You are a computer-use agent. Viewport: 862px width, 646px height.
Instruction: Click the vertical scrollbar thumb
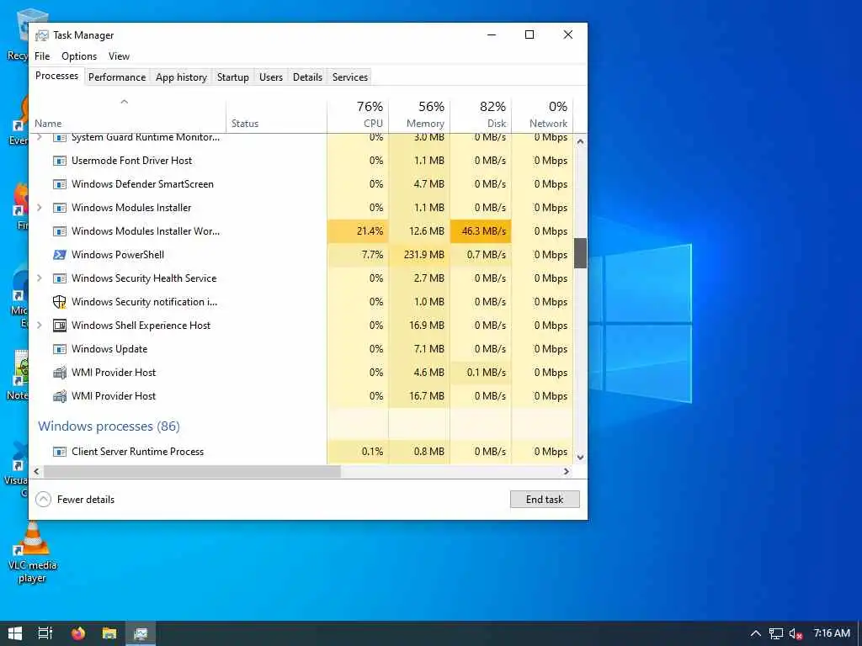[x=580, y=253]
